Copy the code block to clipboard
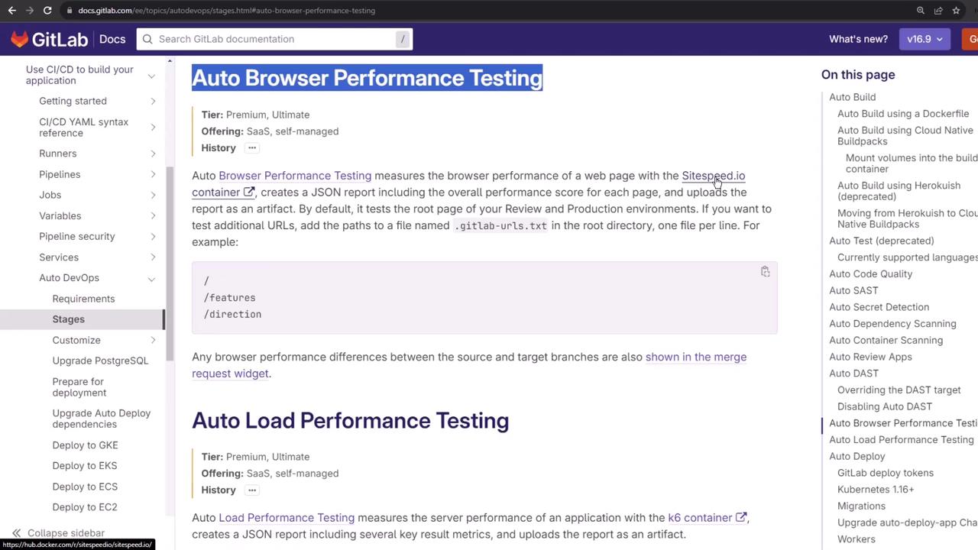This screenshot has width=978, height=550. [765, 272]
